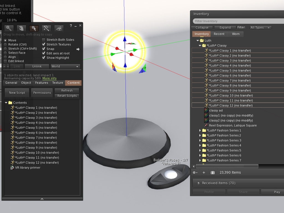Click the plus add item icon

coord(204,173)
